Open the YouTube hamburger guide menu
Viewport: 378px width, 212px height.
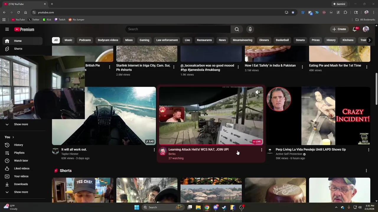[7, 29]
